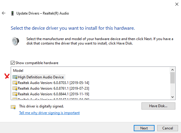Viewport: 181px width, 133px height.
Task: Click the digitally signed certificate icon
Action: coord(13,107)
